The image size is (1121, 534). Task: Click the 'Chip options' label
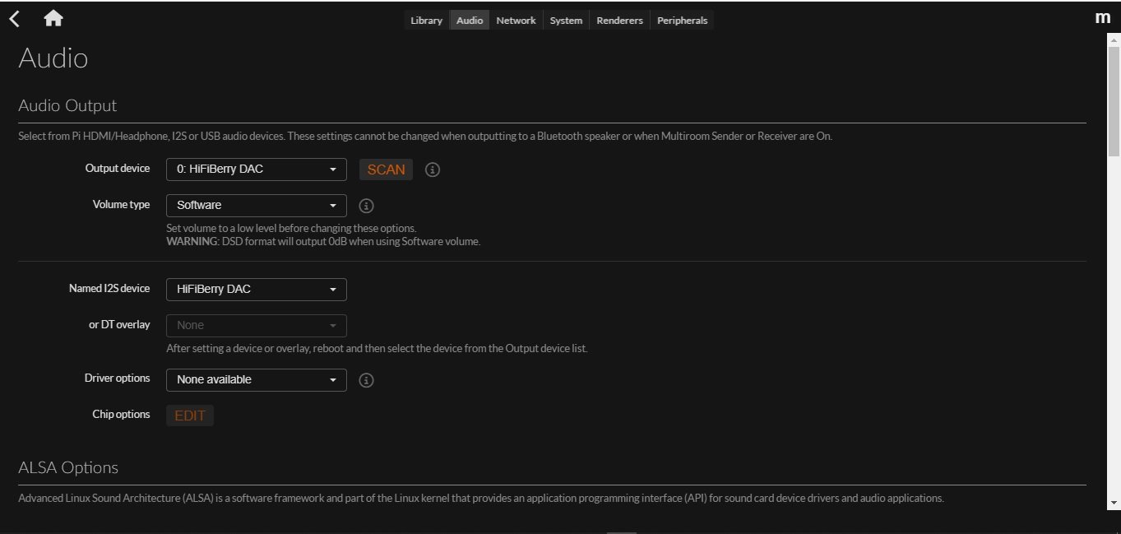pyautogui.click(x=121, y=414)
